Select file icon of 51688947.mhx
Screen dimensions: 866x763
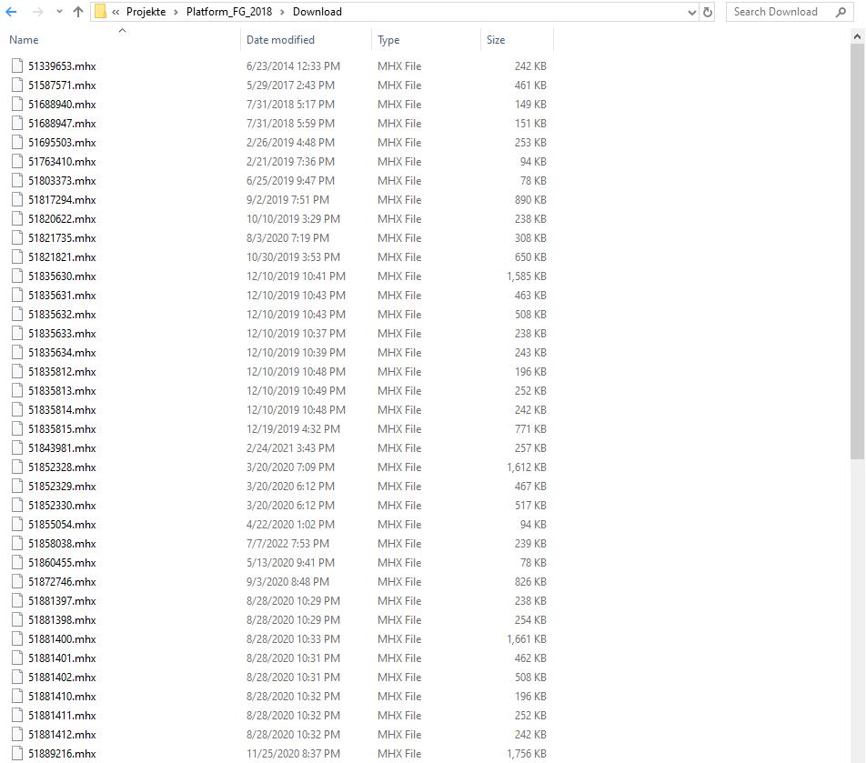click(17, 123)
